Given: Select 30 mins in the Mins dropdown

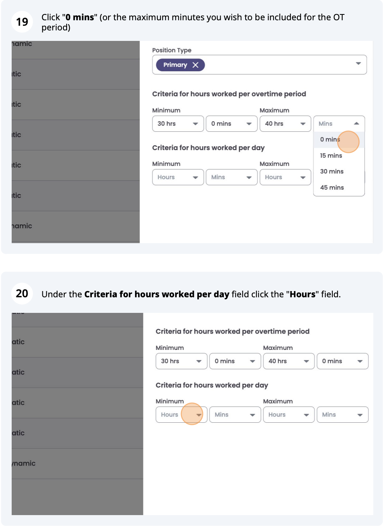Looking at the screenshot, I should coord(331,171).
